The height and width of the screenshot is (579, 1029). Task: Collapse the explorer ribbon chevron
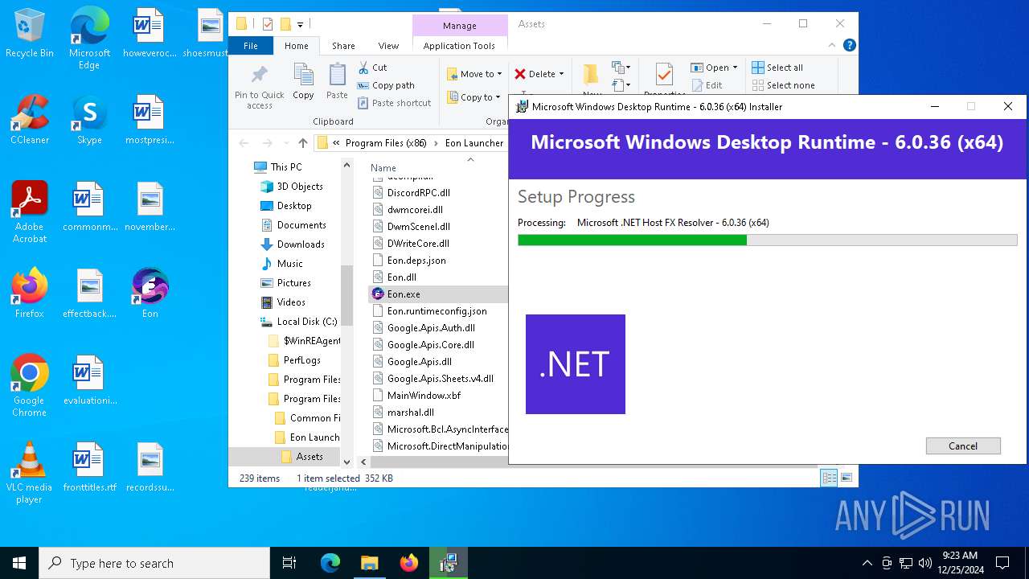831,46
